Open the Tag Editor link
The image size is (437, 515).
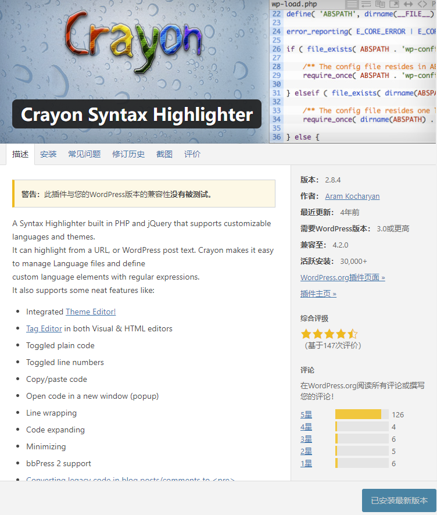pyautogui.click(x=44, y=328)
